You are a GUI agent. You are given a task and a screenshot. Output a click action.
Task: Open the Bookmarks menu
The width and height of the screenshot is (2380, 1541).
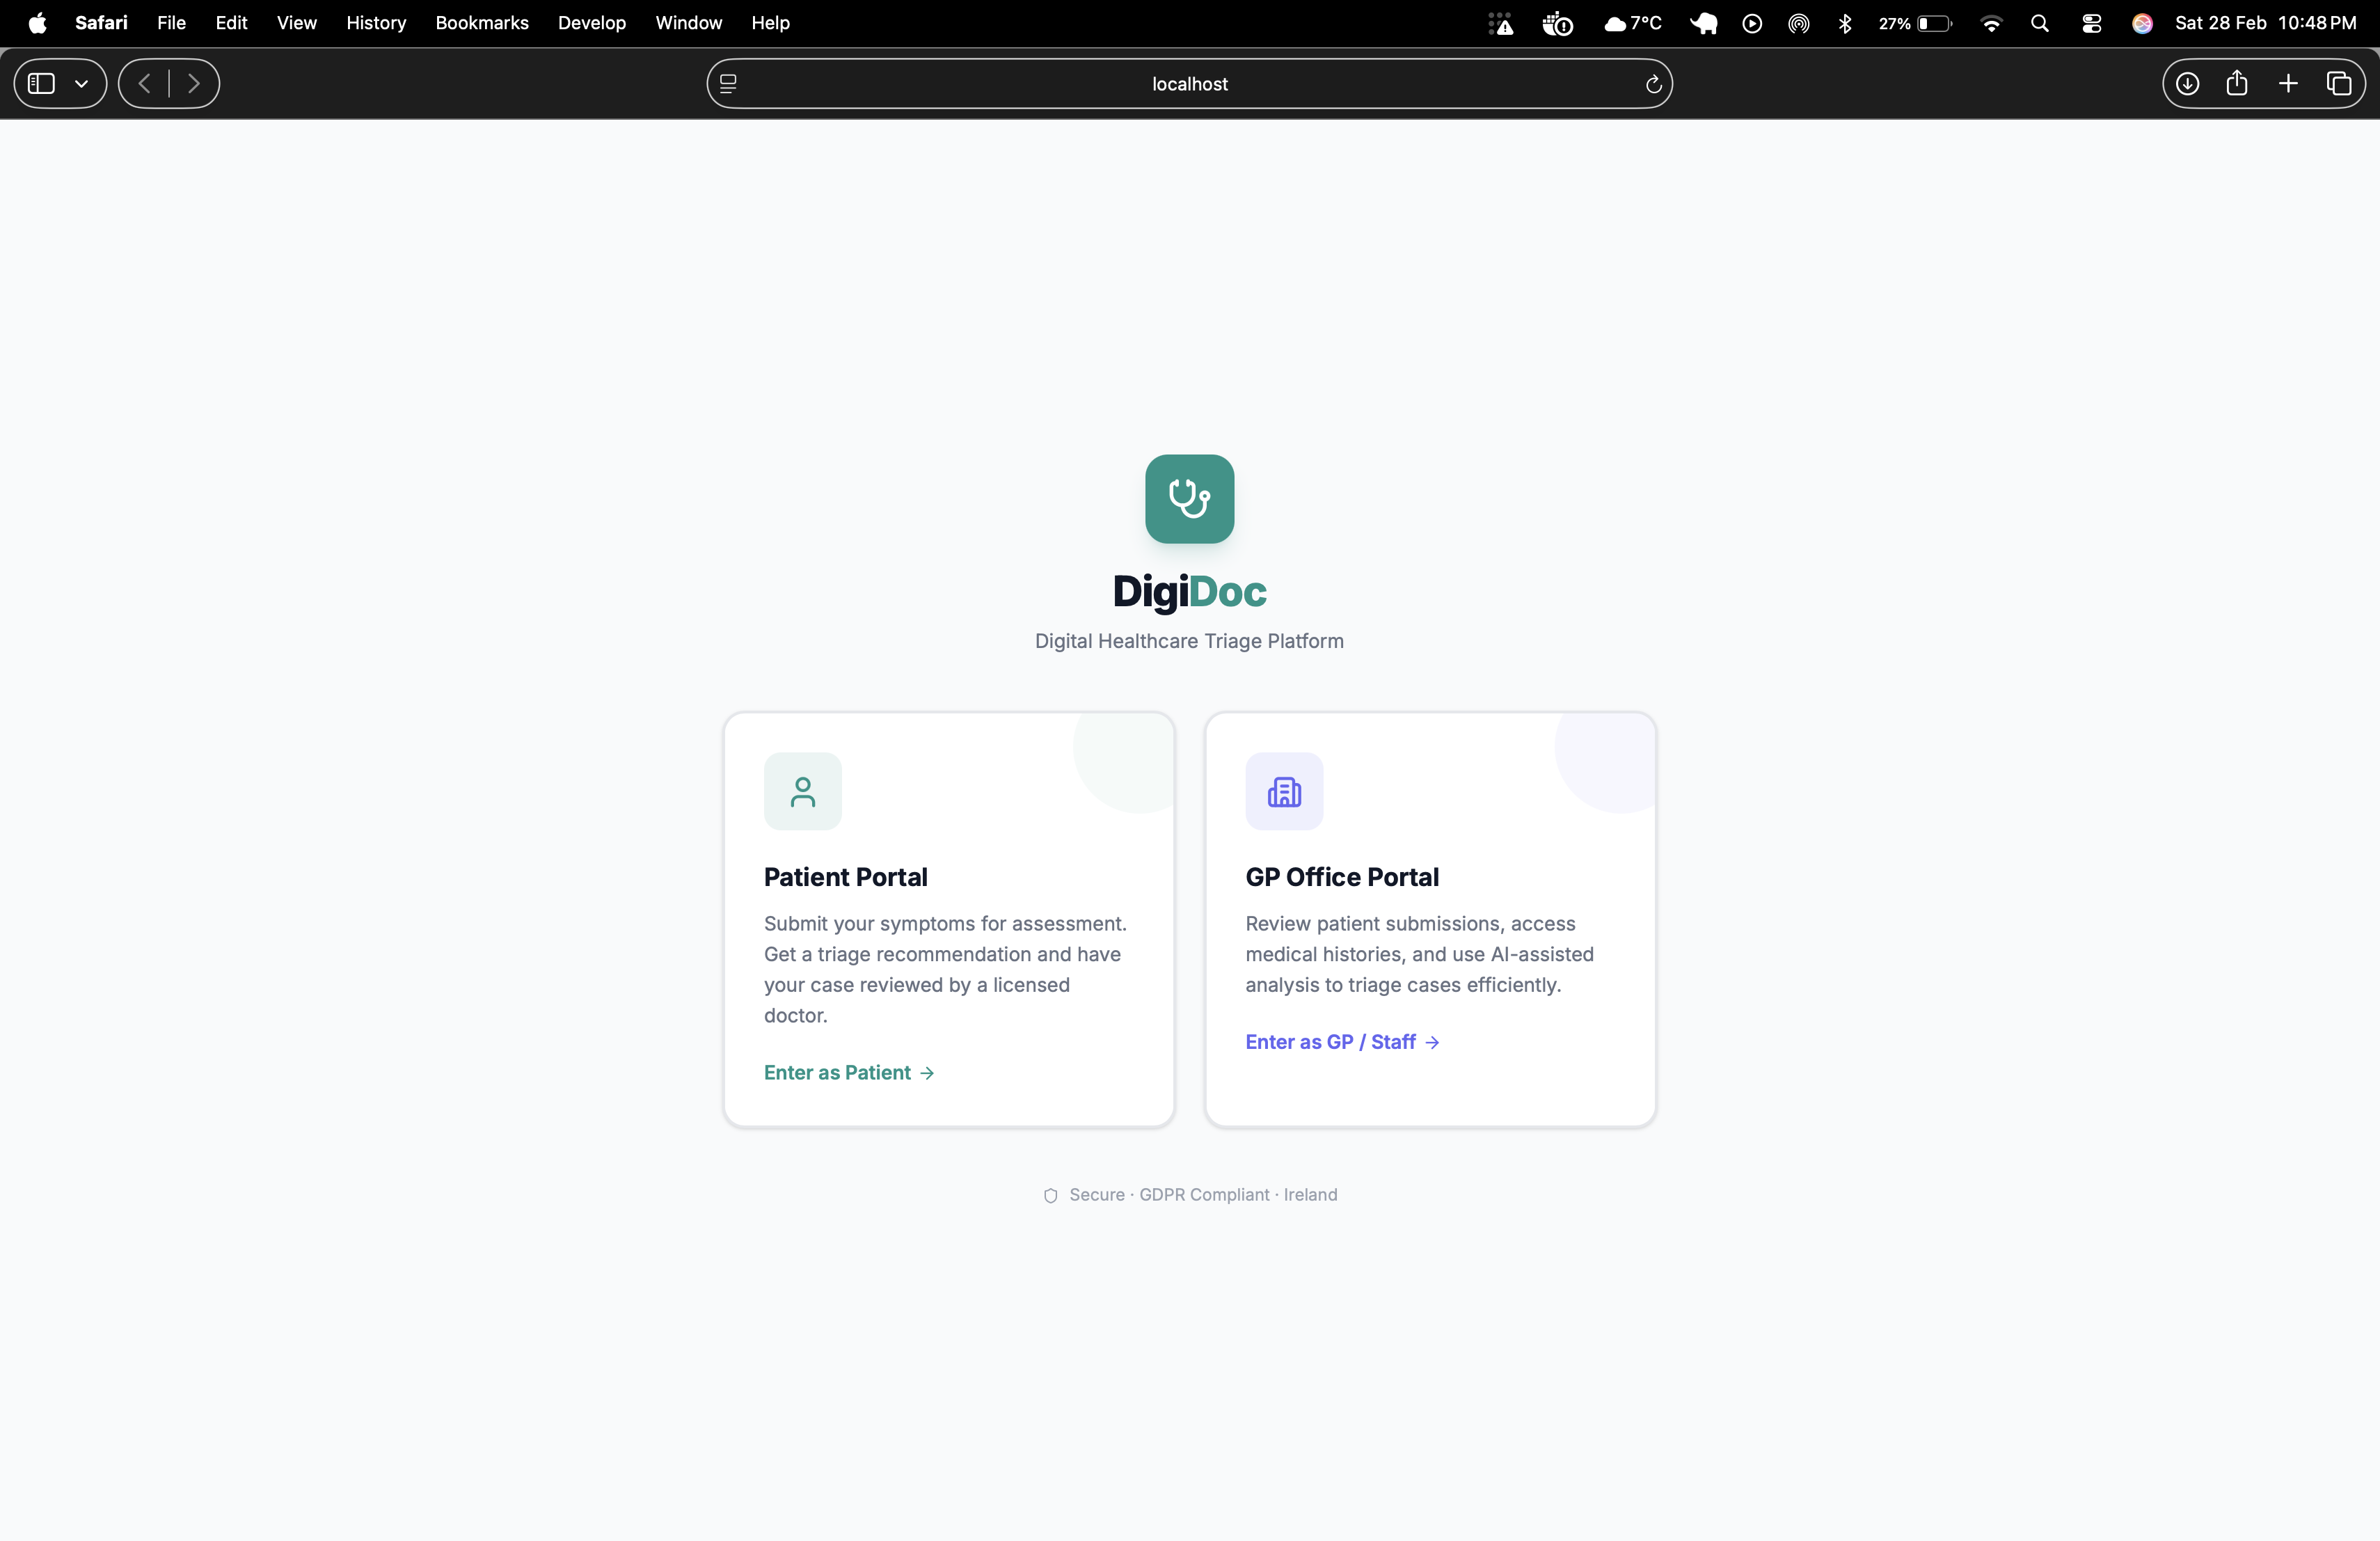(481, 23)
